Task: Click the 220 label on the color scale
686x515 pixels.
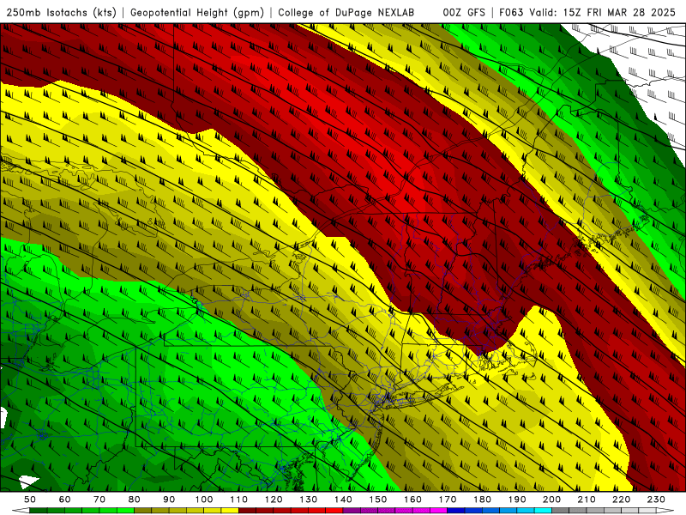Action: point(621,500)
